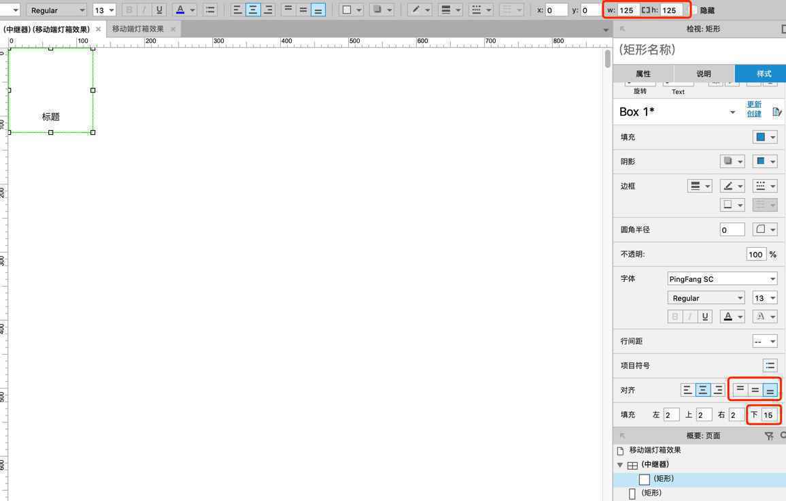
Task: Align text left in top toolbar
Action: 237,10
